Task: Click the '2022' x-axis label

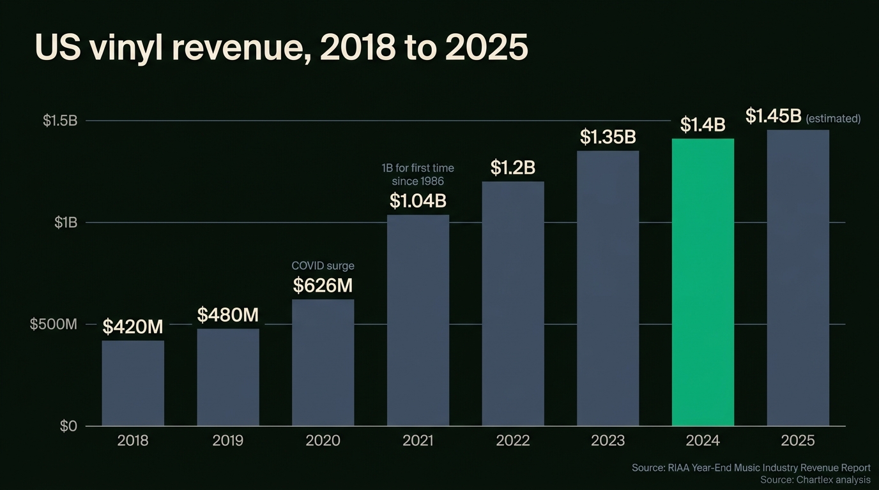Action: coord(513,441)
